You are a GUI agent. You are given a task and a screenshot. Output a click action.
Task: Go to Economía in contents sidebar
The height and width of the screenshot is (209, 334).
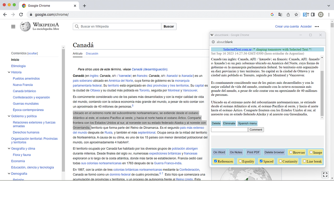(x=18, y=161)
